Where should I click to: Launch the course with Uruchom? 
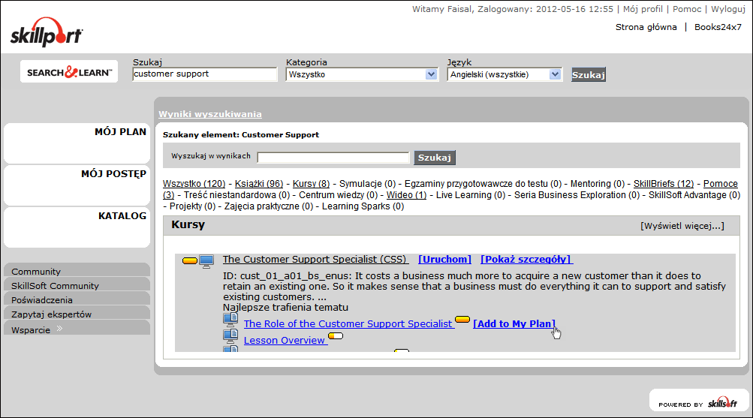point(444,259)
